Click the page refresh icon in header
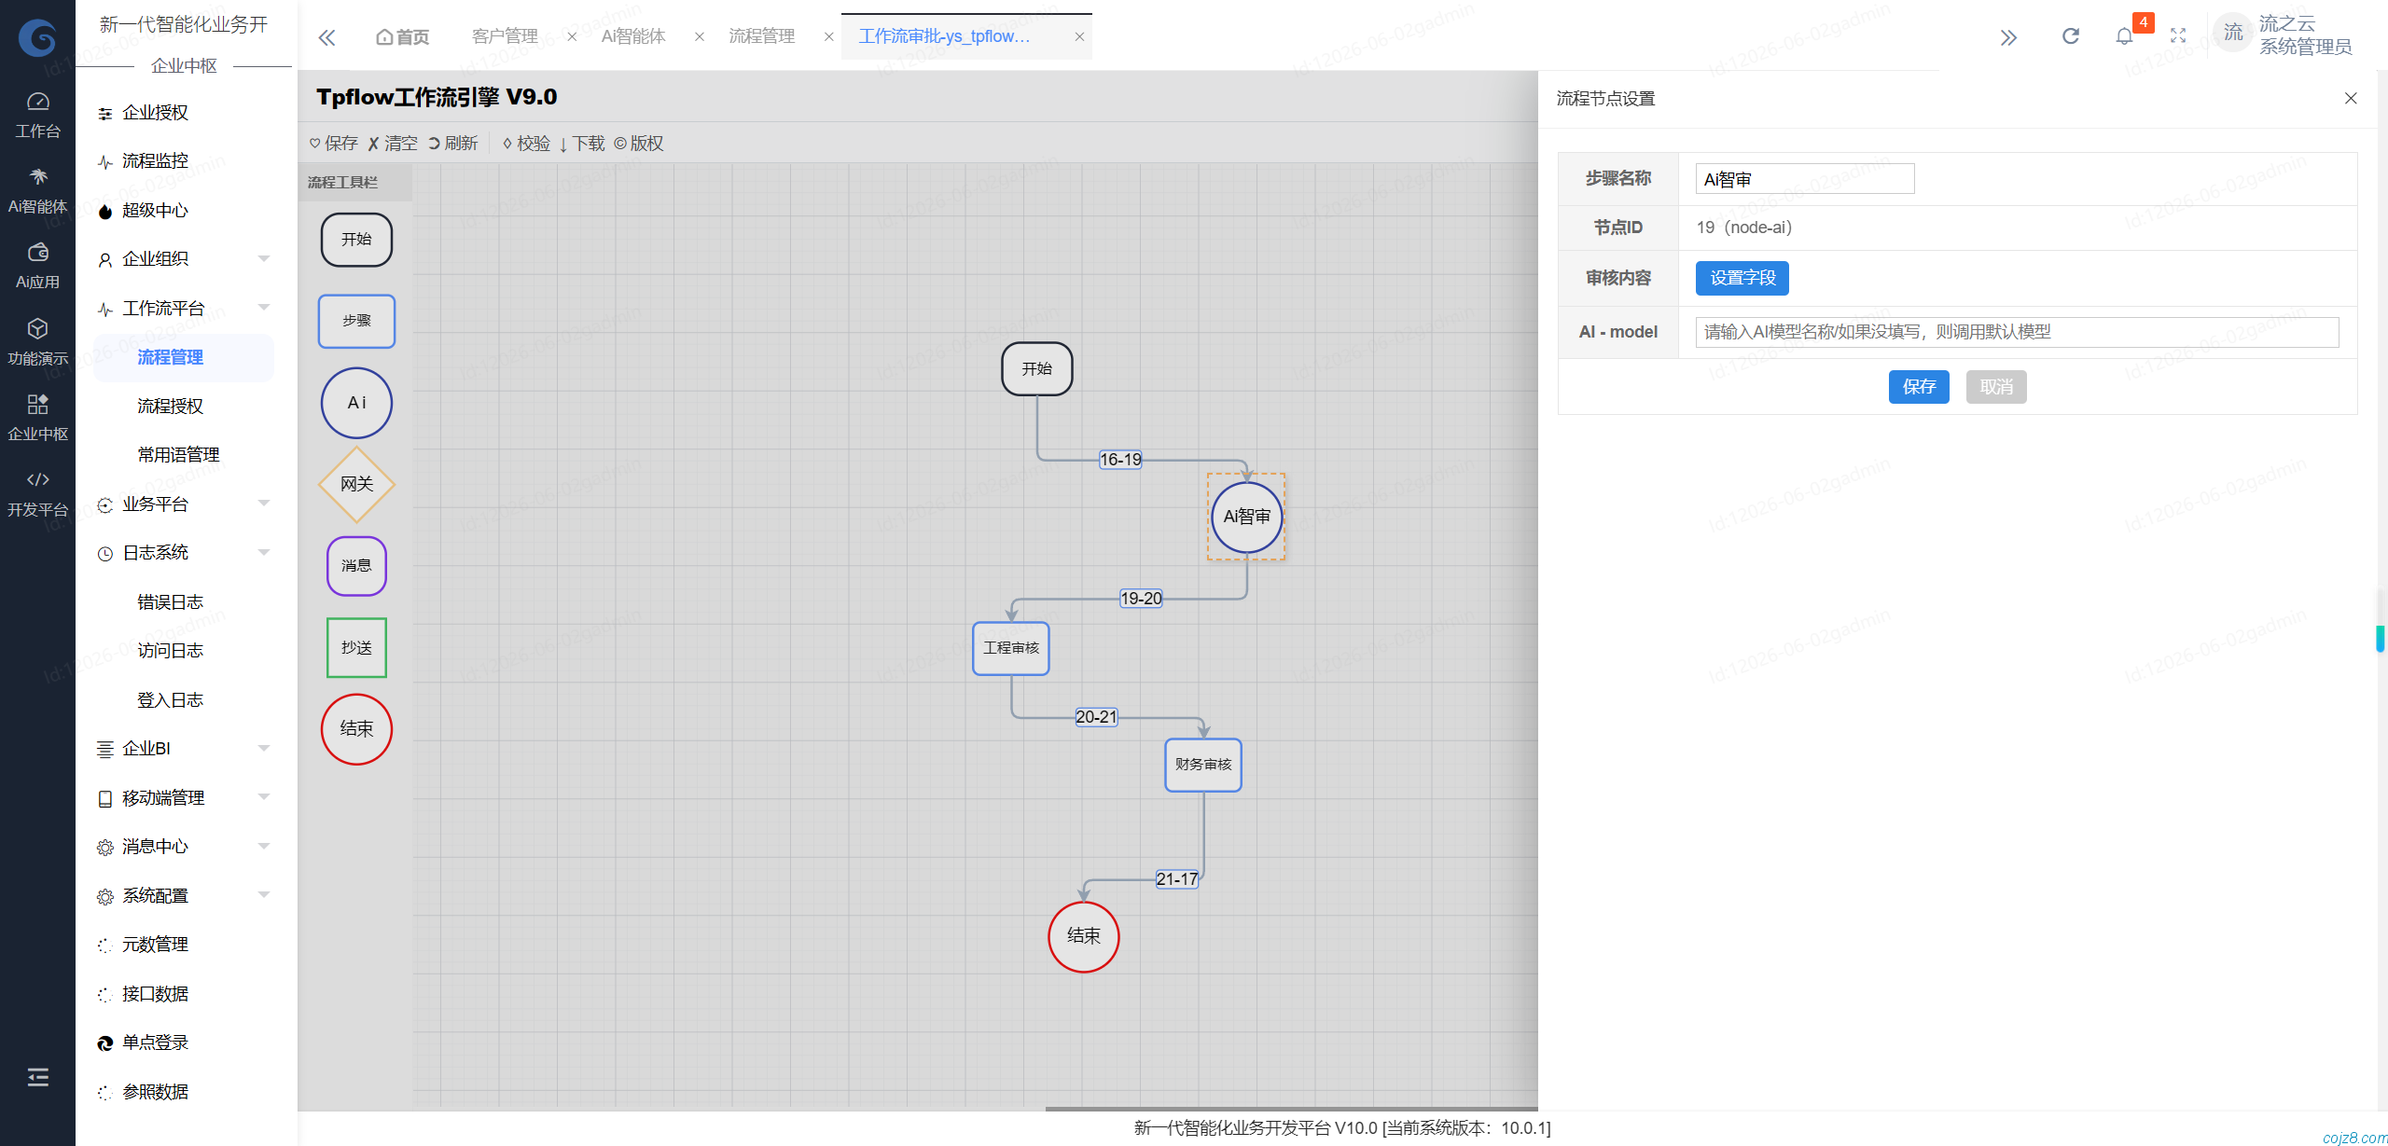2388x1146 pixels. (x=2070, y=36)
